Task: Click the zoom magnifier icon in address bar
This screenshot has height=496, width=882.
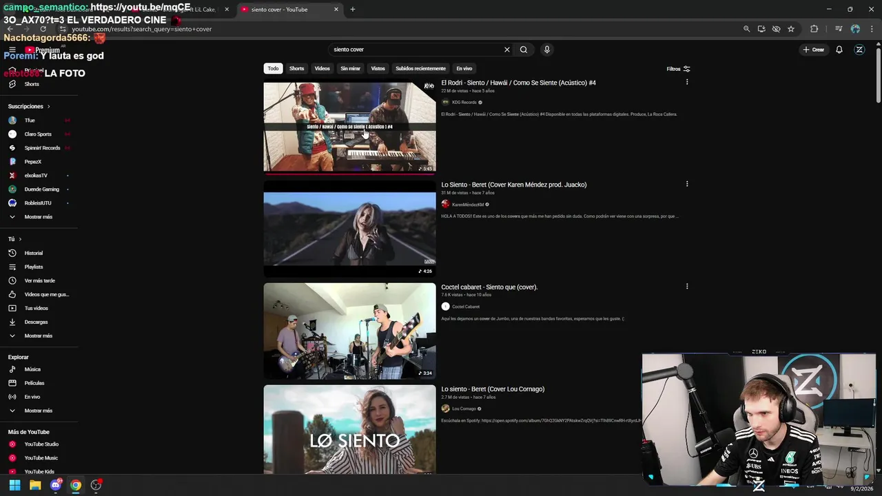Action: coord(746,29)
